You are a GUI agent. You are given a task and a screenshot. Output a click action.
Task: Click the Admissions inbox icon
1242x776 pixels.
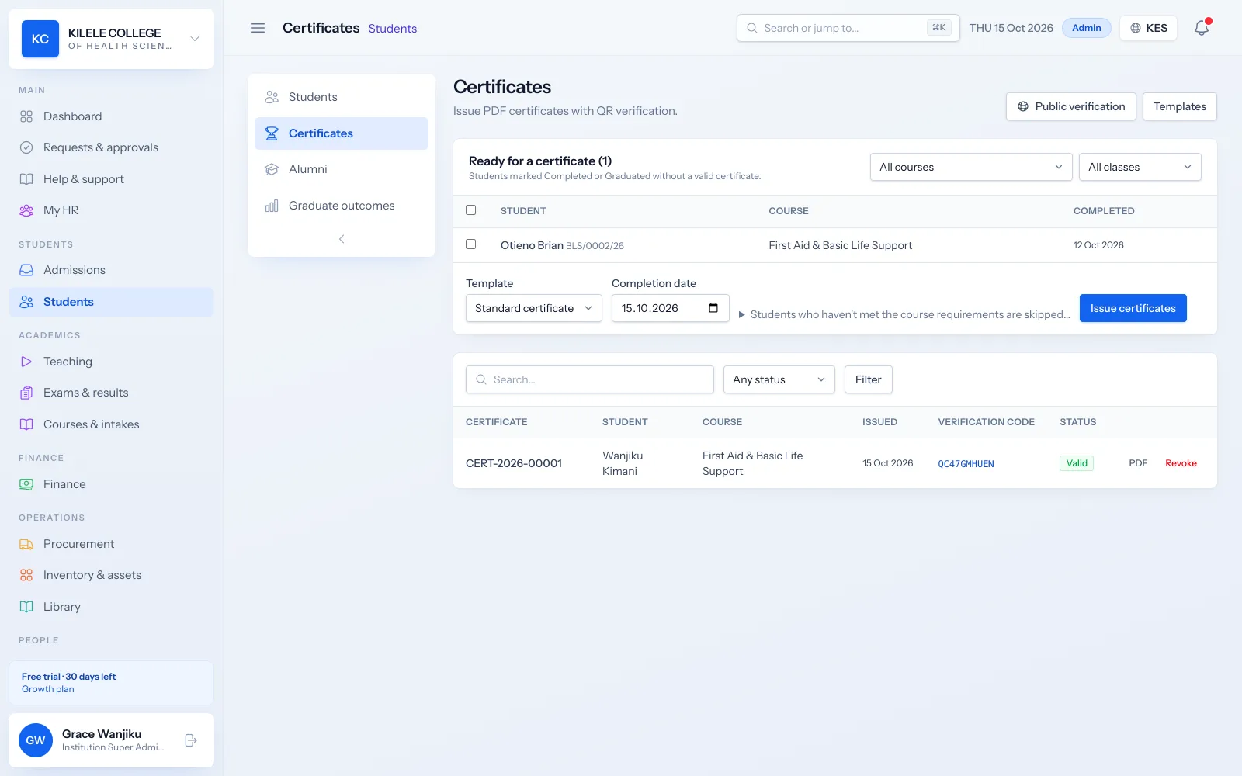point(26,270)
